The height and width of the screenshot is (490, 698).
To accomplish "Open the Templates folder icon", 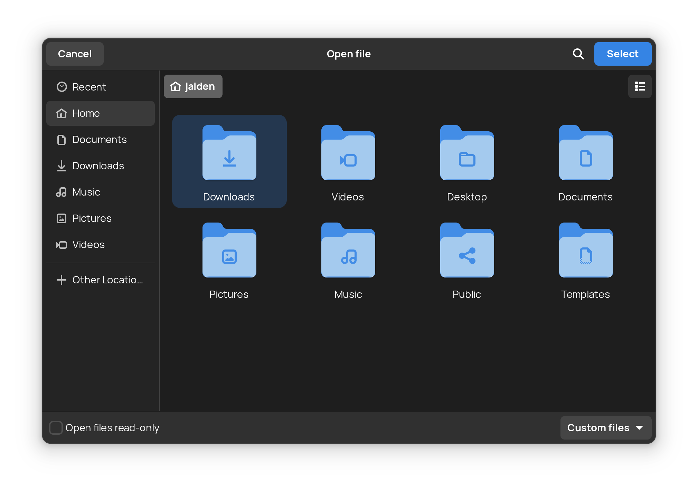I will (x=586, y=250).
